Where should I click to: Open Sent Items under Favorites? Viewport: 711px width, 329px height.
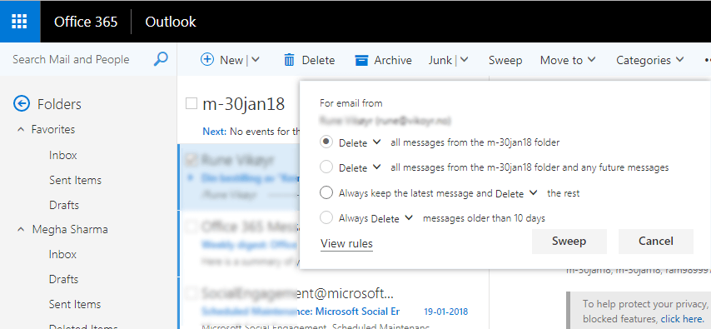(75, 180)
